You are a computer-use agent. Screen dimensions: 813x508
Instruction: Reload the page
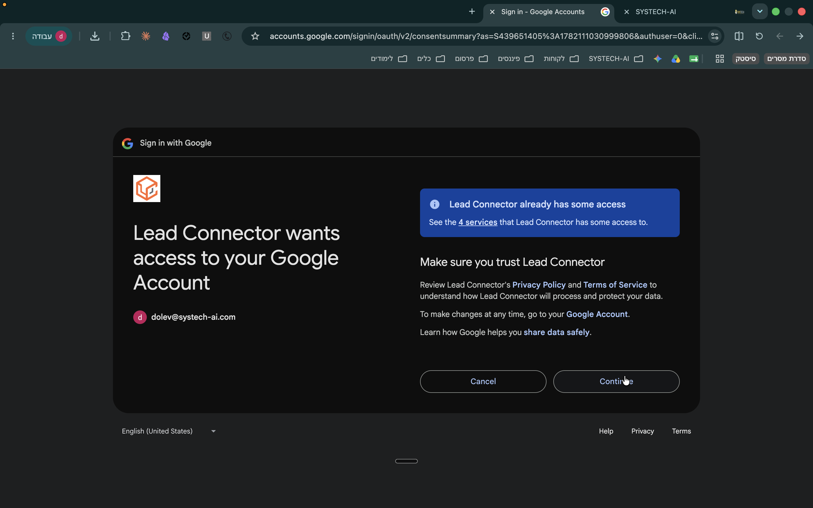759,36
